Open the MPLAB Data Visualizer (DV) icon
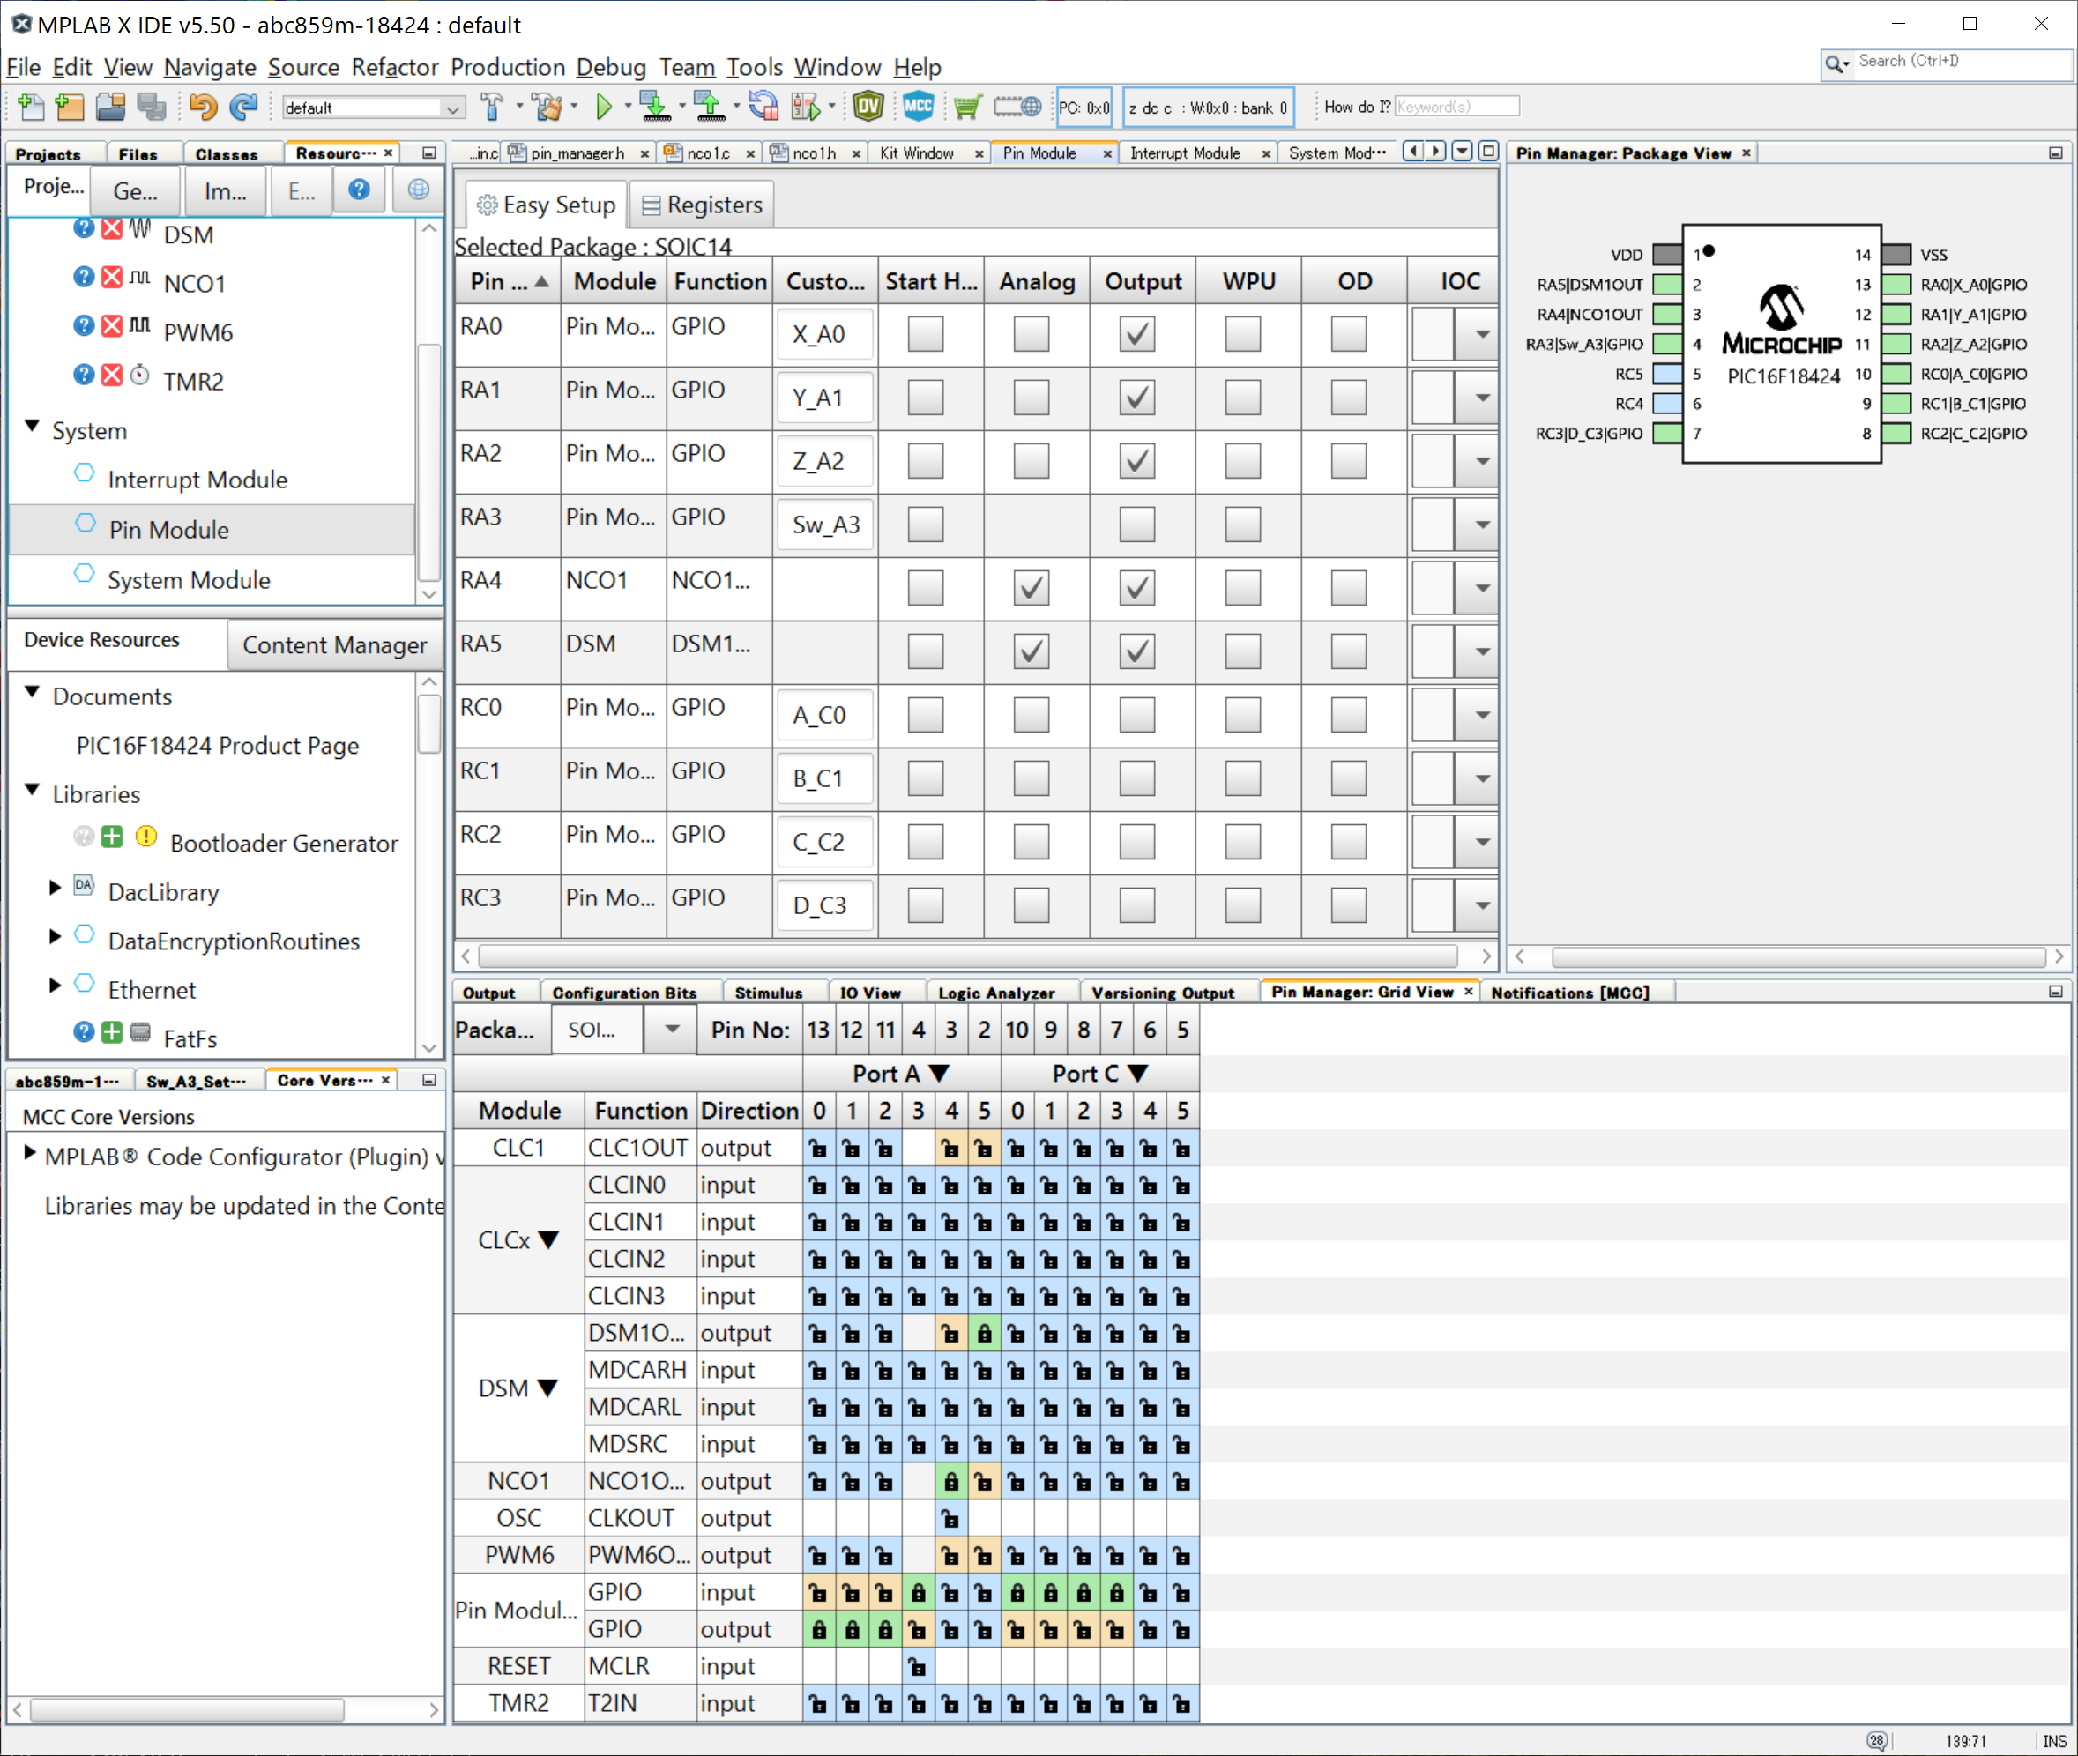Screen dimensions: 2078x1756 (x=868, y=107)
